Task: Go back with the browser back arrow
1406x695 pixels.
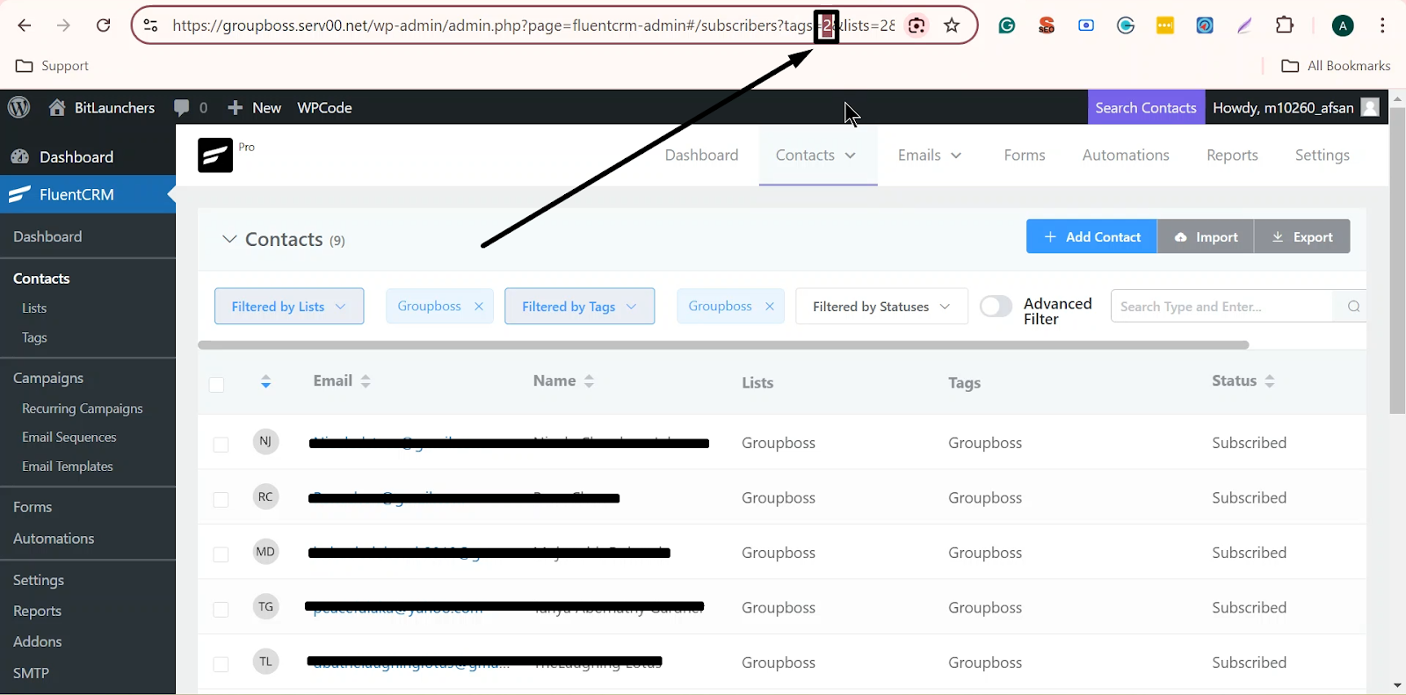Action: pos(24,25)
